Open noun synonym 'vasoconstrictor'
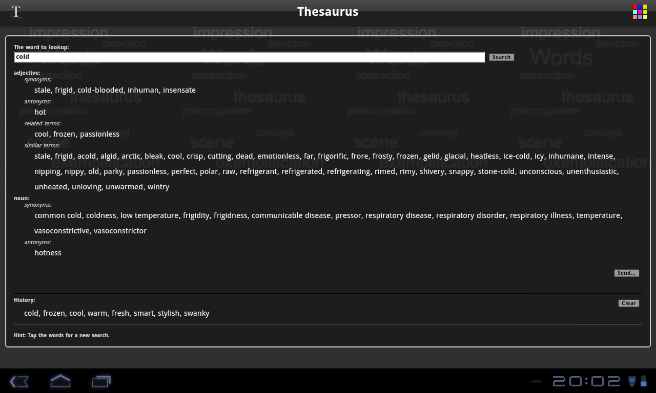 [x=120, y=231]
